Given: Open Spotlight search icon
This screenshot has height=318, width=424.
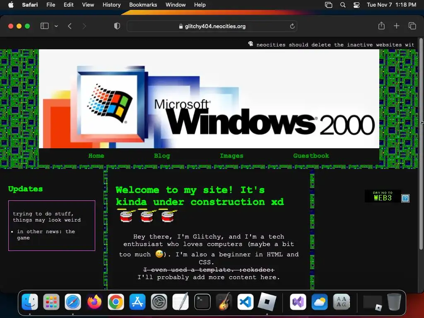Looking at the screenshot, I should (342, 5).
